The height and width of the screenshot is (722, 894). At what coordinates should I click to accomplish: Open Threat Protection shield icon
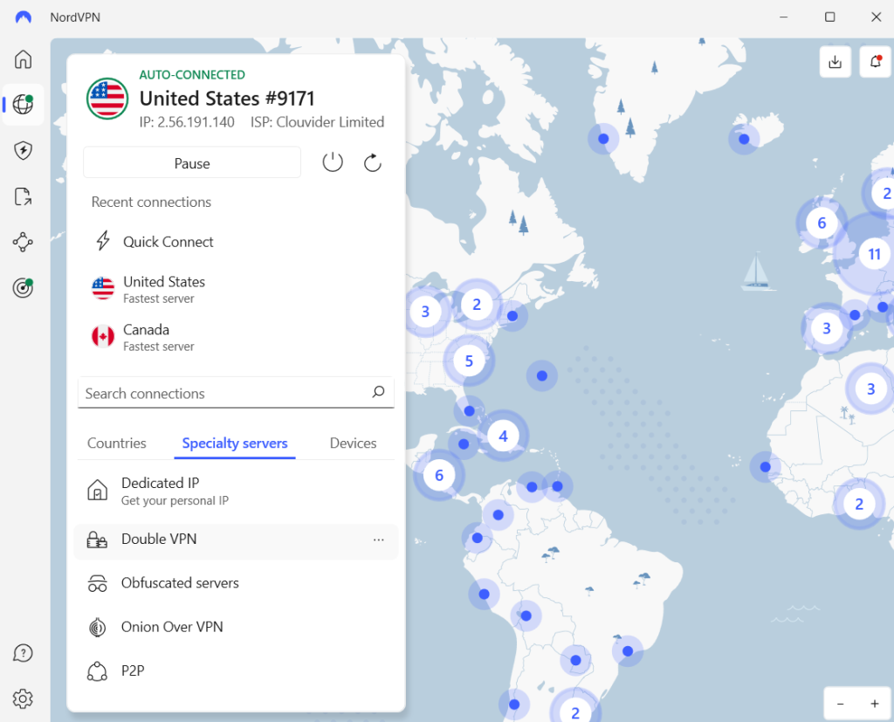[x=24, y=150]
